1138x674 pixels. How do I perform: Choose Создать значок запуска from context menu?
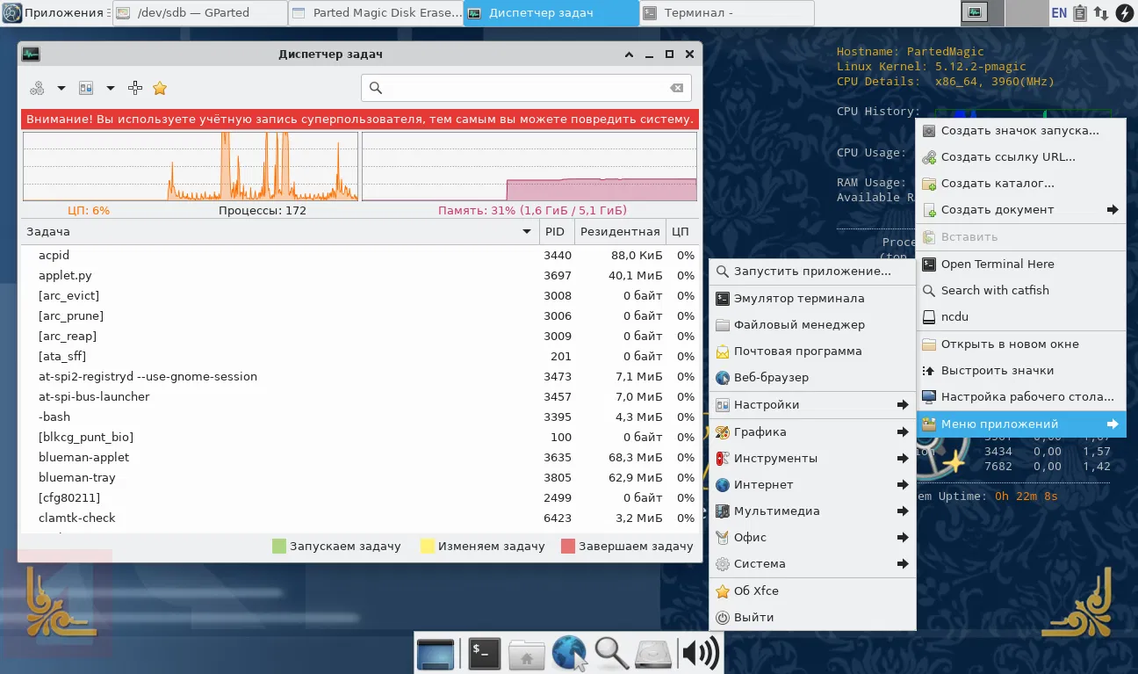1020,131
